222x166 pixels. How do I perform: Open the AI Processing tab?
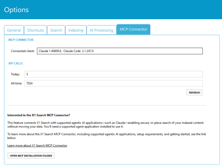101,30
